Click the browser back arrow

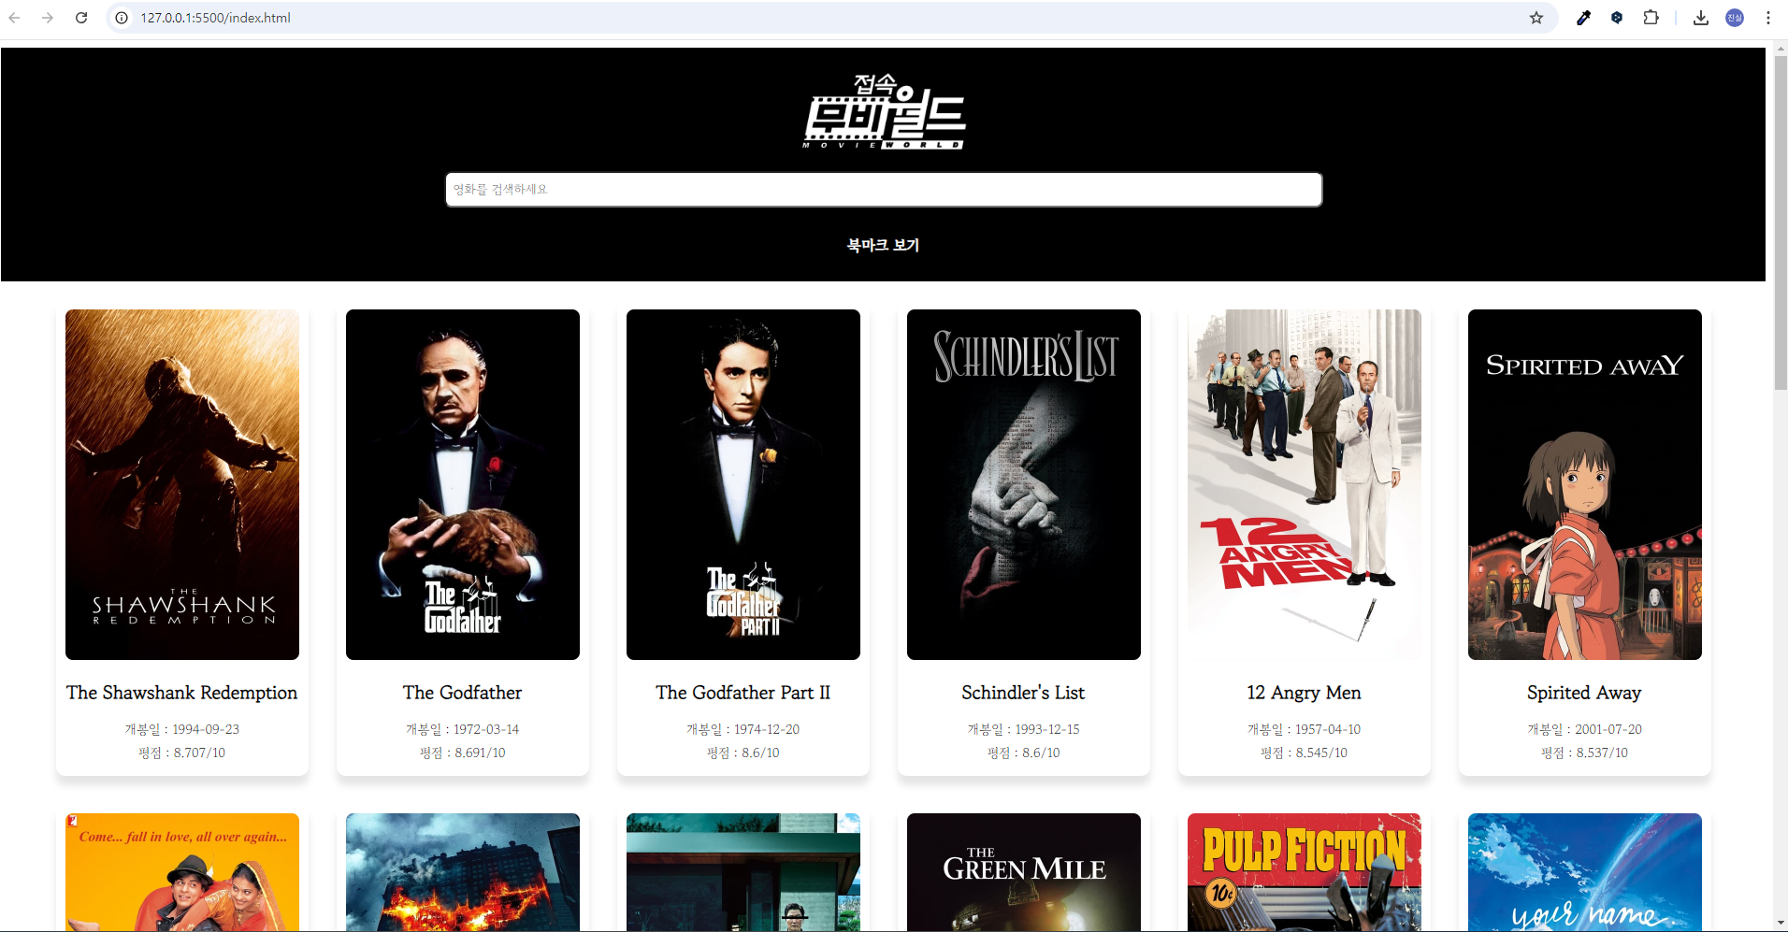coord(14,18)
